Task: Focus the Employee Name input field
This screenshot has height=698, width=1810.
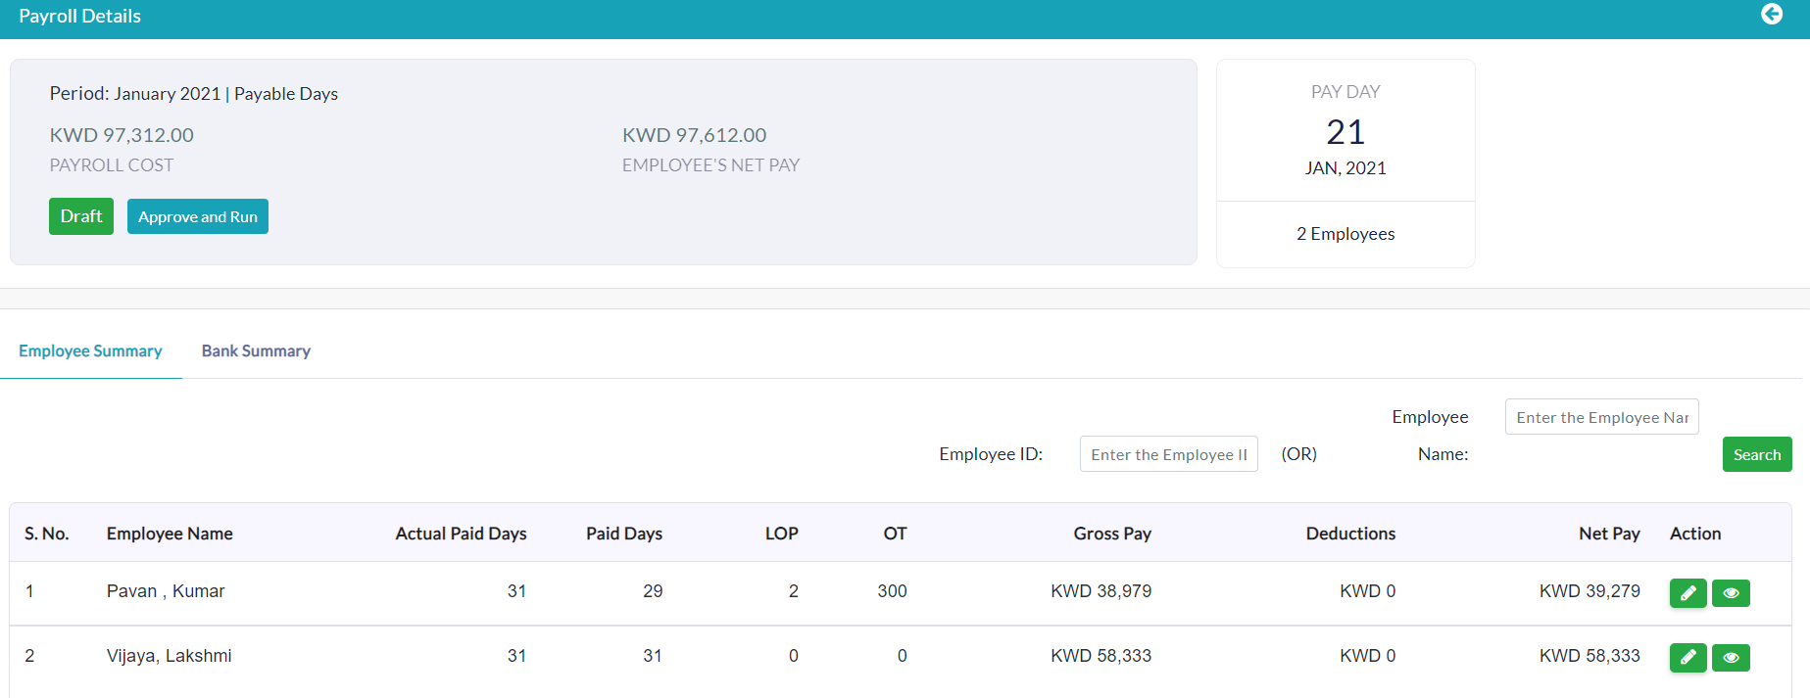Action: click(x=1601, y=417)
